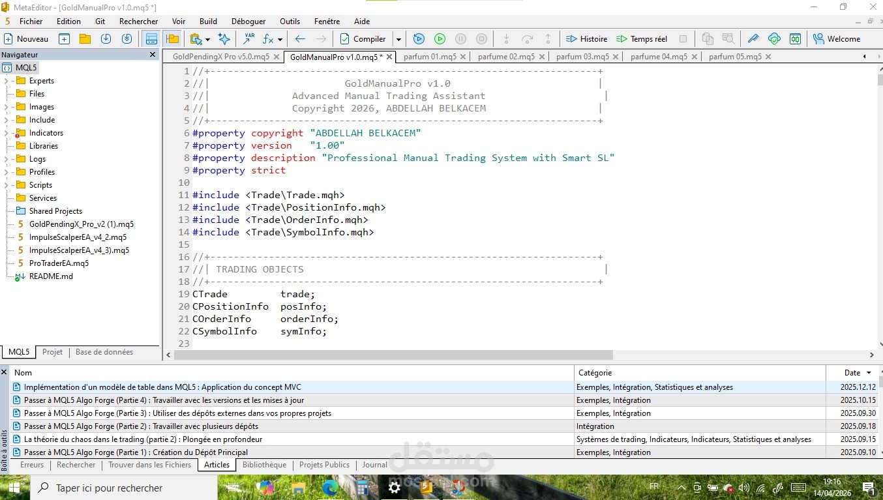Image resolution: width=883 pixels, height=500 pixels.
Task: Click the step out debug icon
Action: pos(548,39)
